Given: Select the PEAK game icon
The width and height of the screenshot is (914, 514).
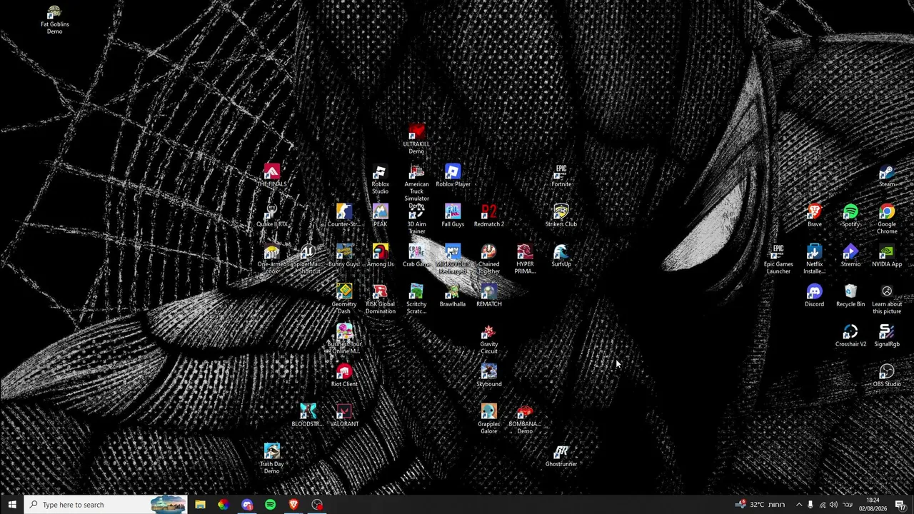Looking at the screenshot, I should click(380, 216).
